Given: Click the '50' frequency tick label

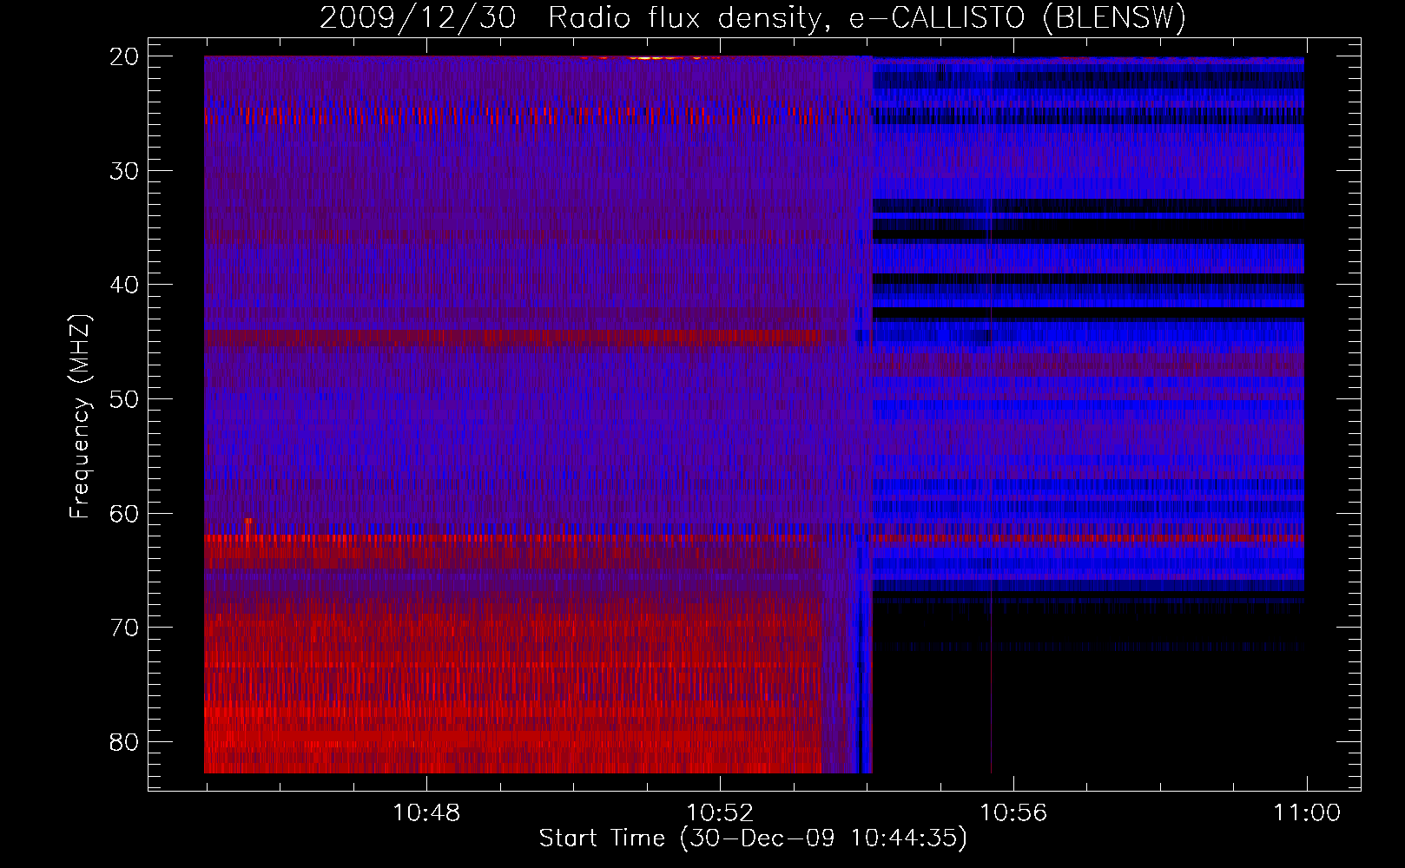Looking at the screenshot, I should point(124,399).
